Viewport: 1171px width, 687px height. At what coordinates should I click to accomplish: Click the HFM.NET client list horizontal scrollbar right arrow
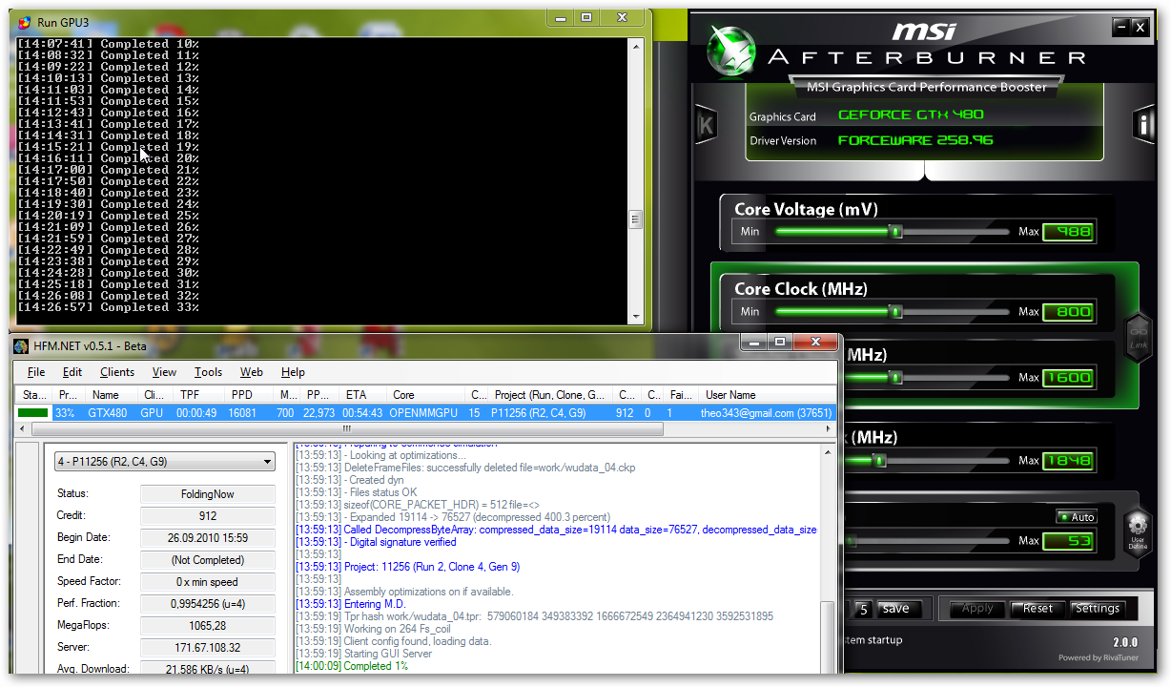tap(829, 429)
